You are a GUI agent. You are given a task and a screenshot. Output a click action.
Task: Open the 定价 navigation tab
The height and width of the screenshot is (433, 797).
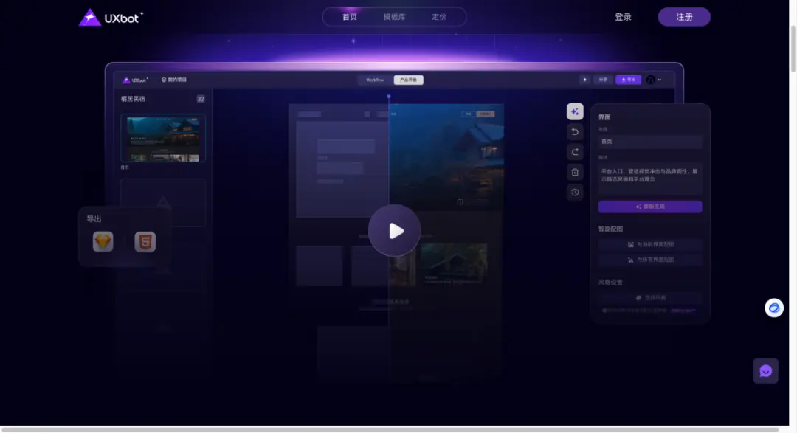click(439, 17)
